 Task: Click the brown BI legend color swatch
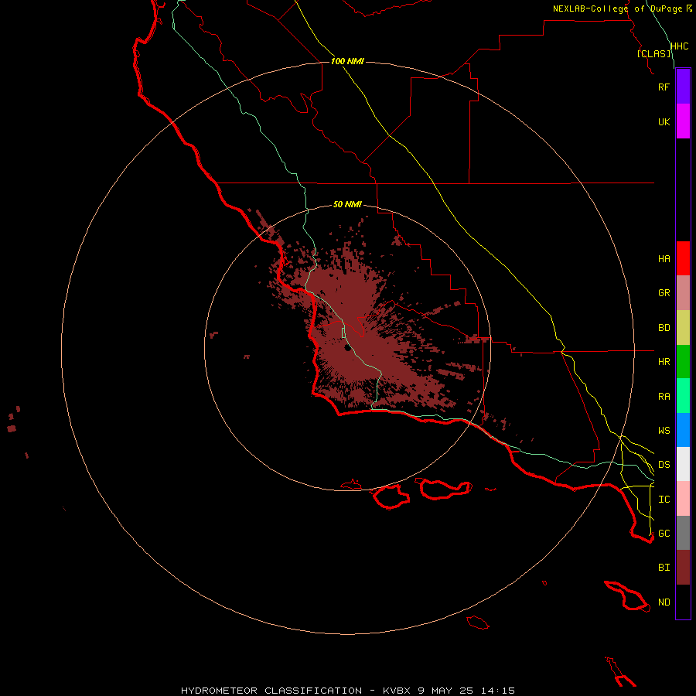pos(683,568)
